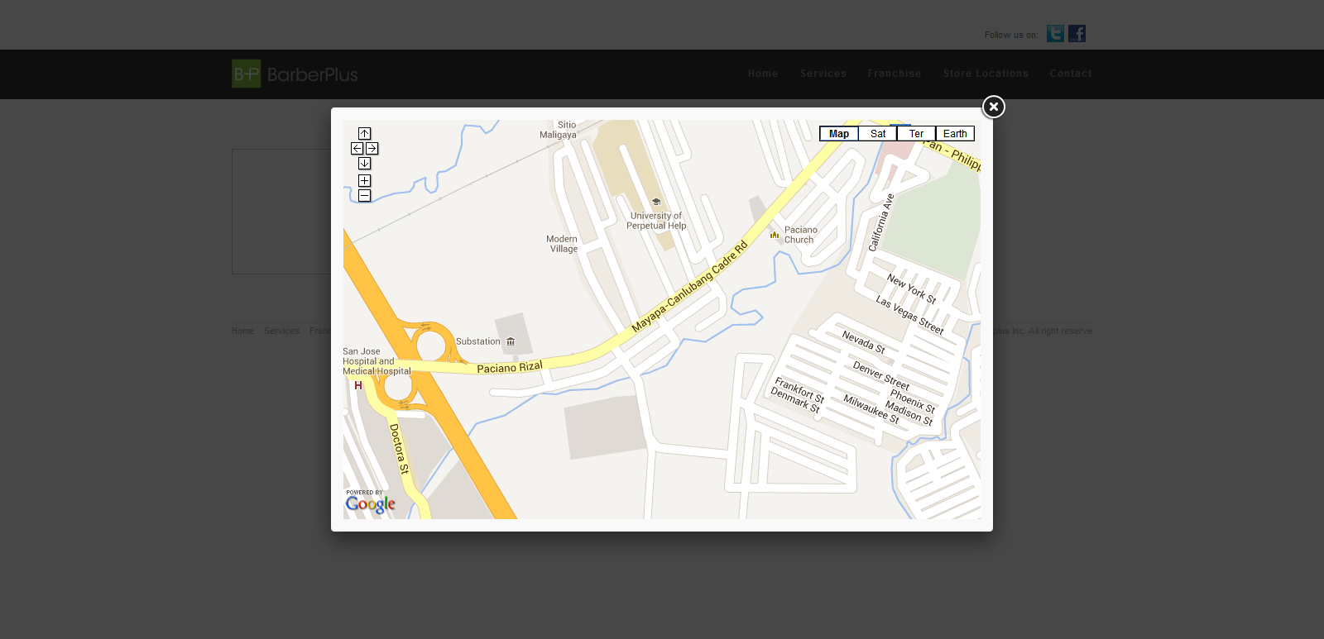Screen dimensions: 1324x639
Task: Click the Contact navigation link
Action: (1070, 74)
